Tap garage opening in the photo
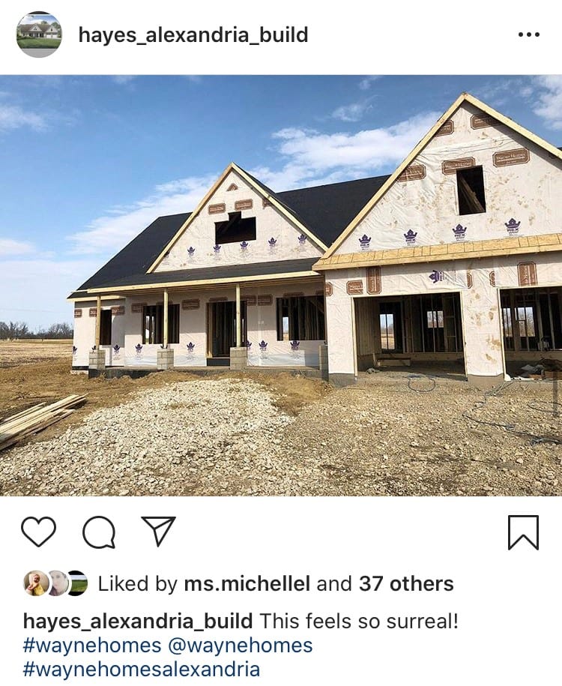The height and width of the screenshot is (686, 562). tap(409, 334)
